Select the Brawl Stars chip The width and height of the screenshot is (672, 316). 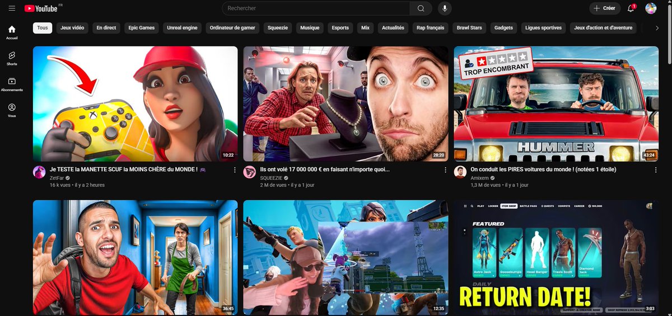click(x=469, y=27)
